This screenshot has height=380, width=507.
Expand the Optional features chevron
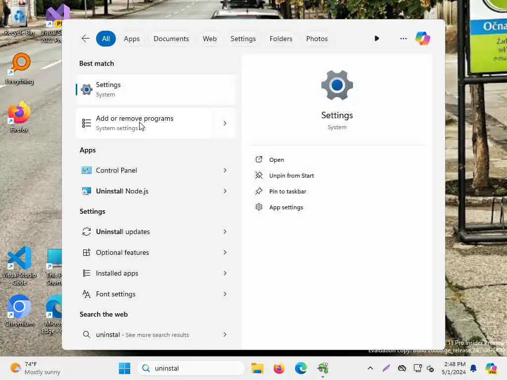click(225, 252)
